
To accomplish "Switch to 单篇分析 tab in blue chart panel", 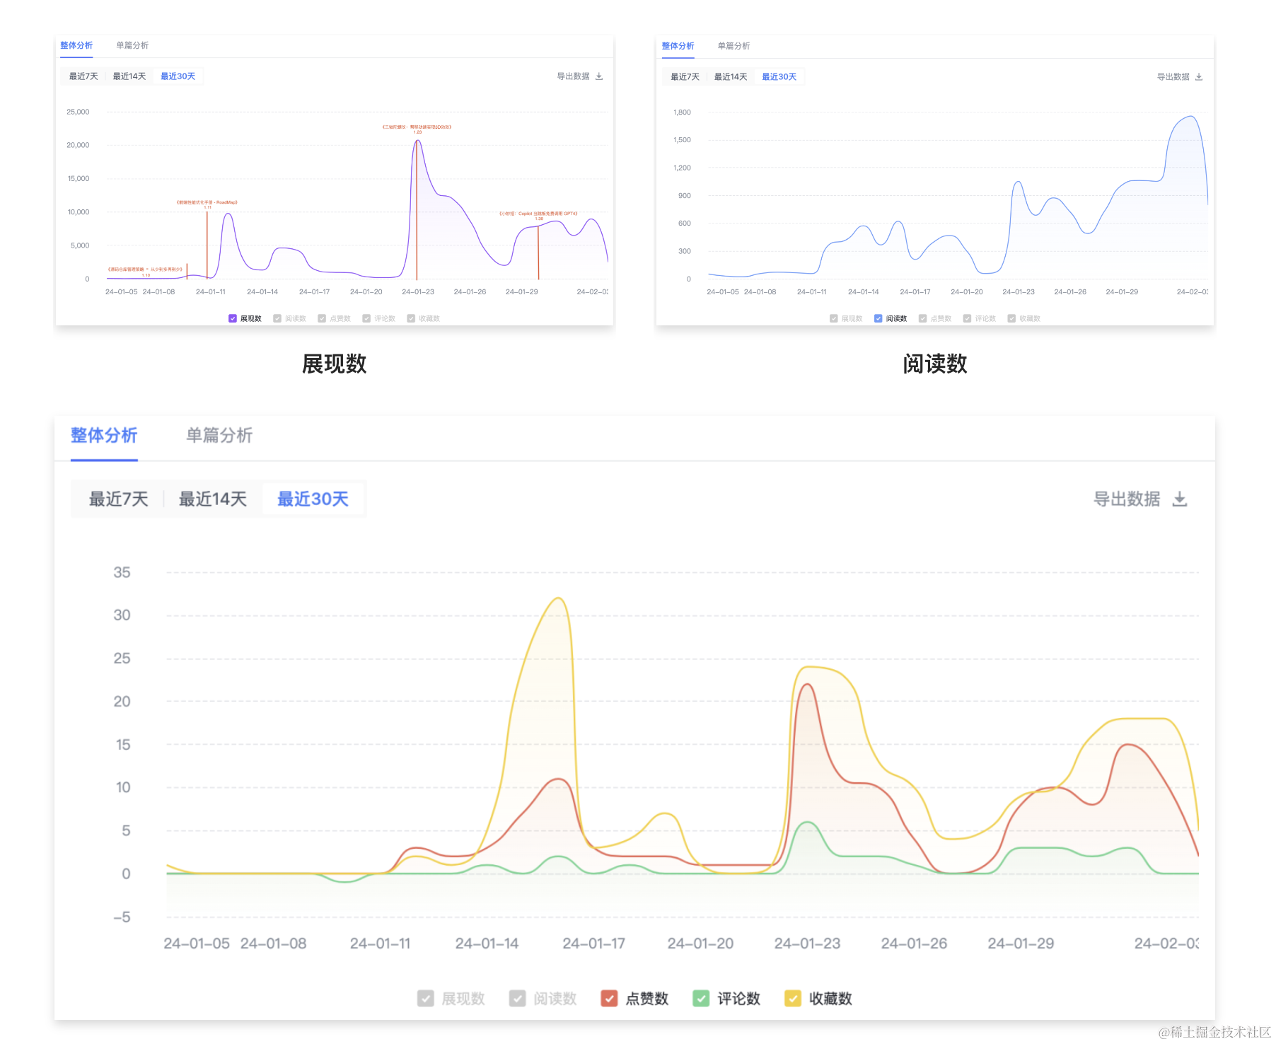I will [734, 46].
